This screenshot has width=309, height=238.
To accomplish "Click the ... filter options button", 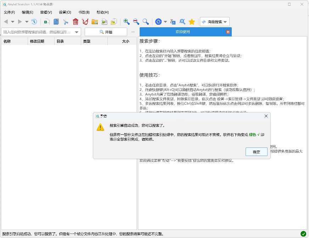I will (x=133, y=32).
